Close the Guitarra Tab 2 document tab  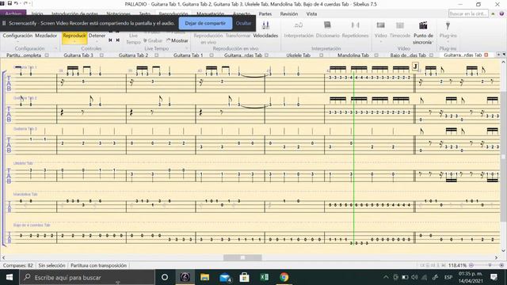pyautogui.click(x=157, y=55)
